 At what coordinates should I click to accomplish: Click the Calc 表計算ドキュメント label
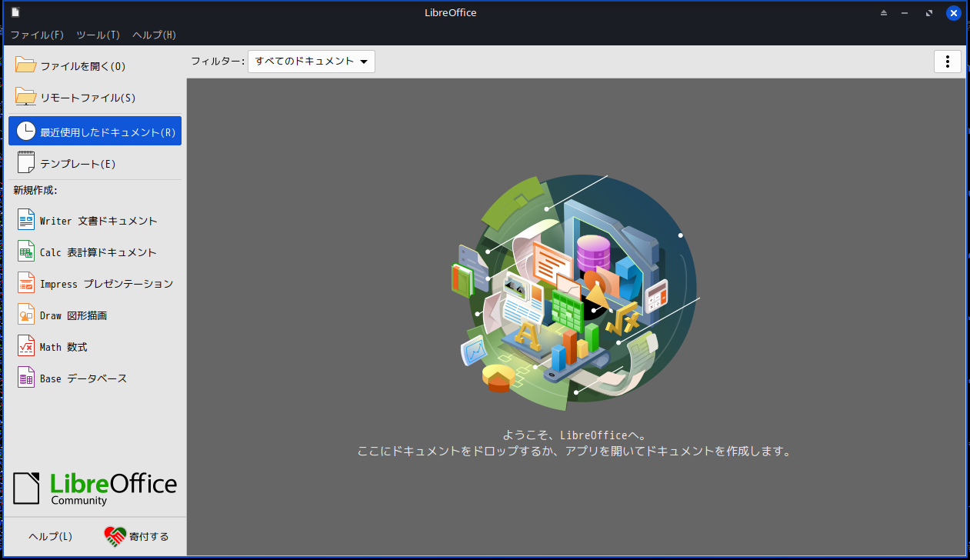(x=98, y=252)
